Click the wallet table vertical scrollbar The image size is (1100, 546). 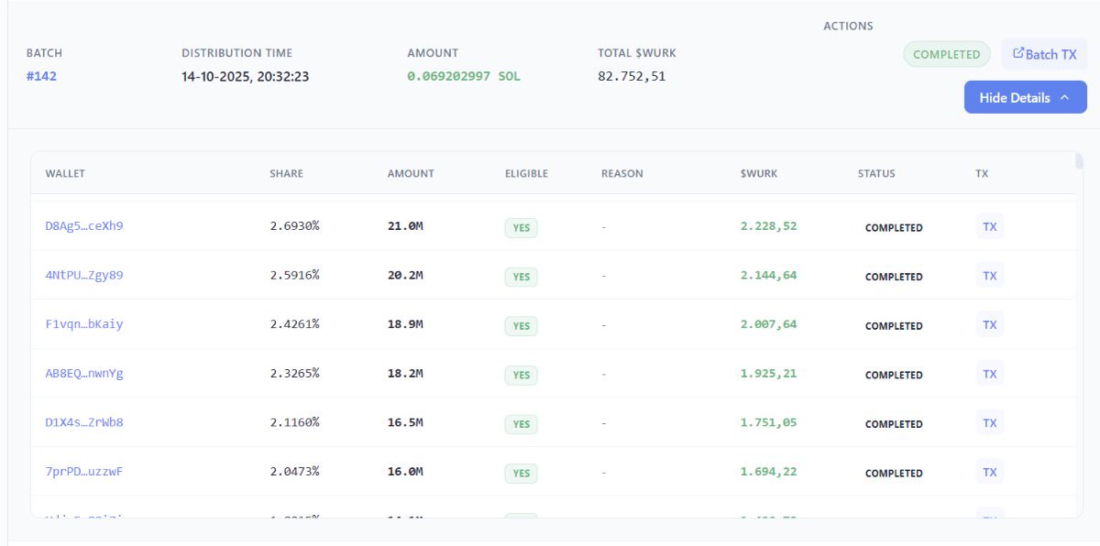tap(1079, 162)
